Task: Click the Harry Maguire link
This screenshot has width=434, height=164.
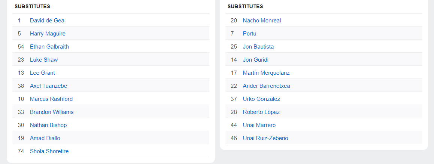Action: click(48, 34)
